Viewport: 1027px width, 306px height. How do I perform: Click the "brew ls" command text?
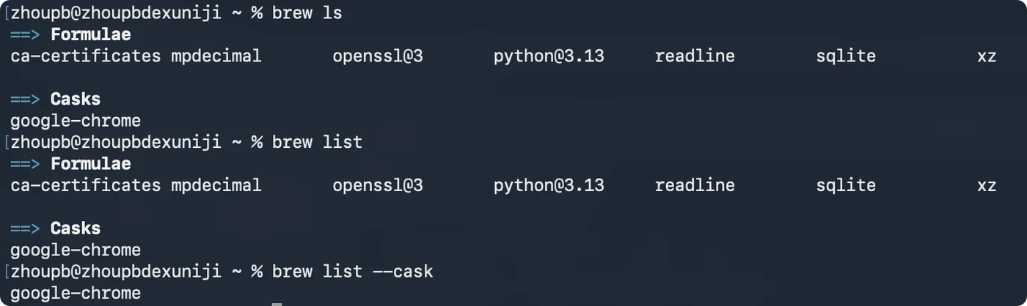307,12
